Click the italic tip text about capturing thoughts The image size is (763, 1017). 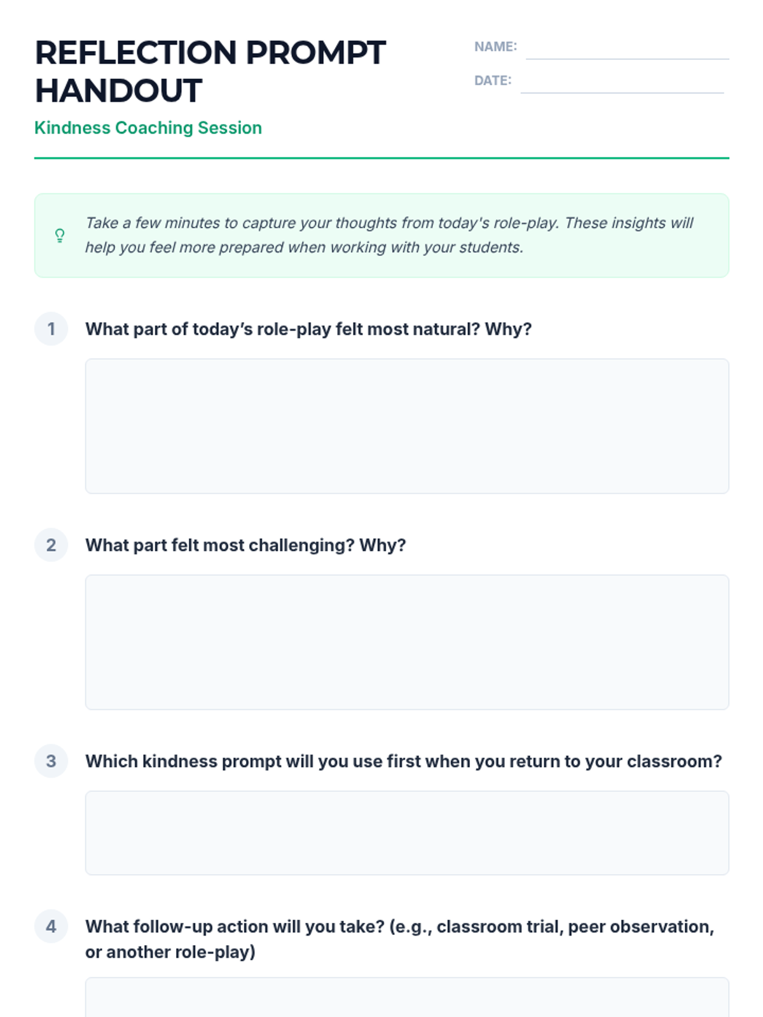389,235
